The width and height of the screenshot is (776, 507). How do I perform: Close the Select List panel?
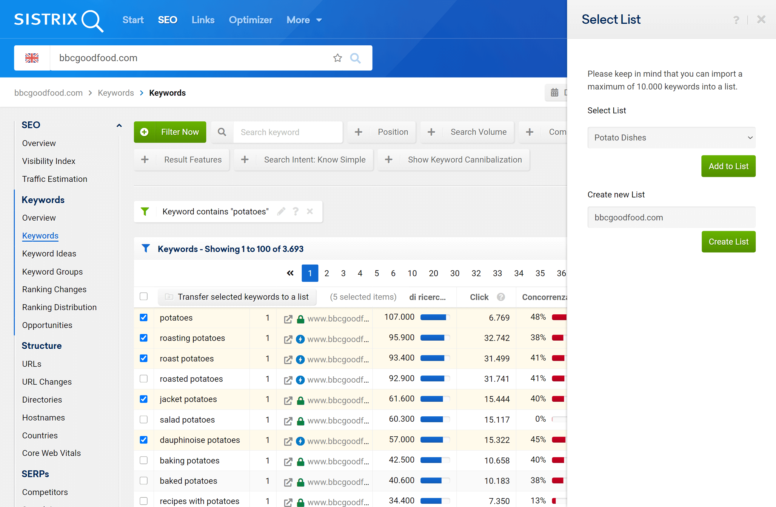click(761, 20)
